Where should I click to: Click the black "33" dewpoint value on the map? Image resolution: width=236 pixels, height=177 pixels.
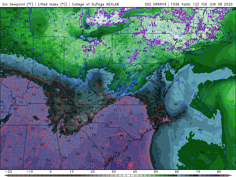point(104,21)
